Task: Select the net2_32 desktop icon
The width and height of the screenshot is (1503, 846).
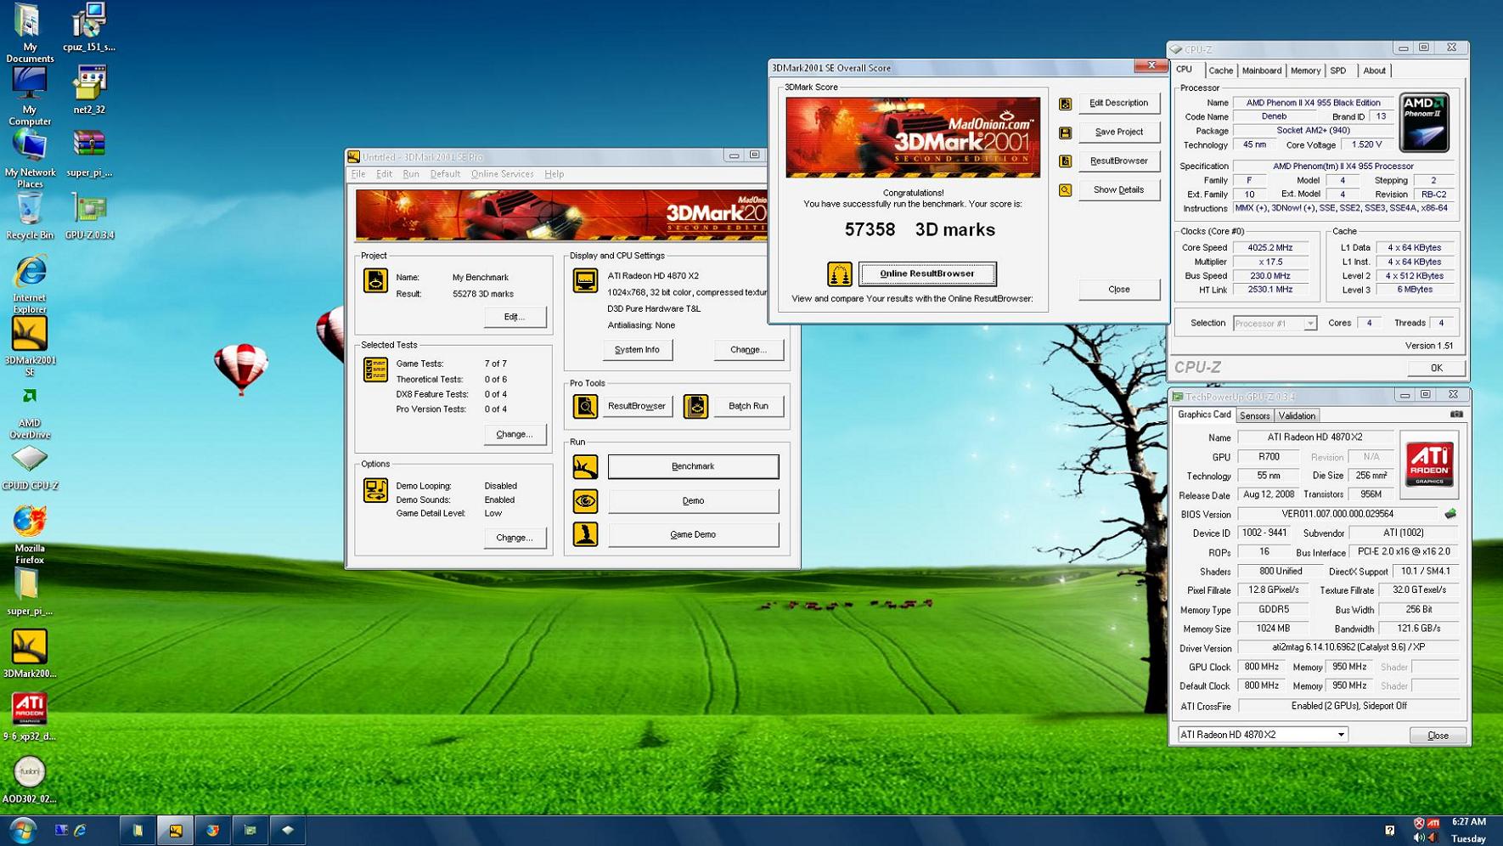Action: 89,89
